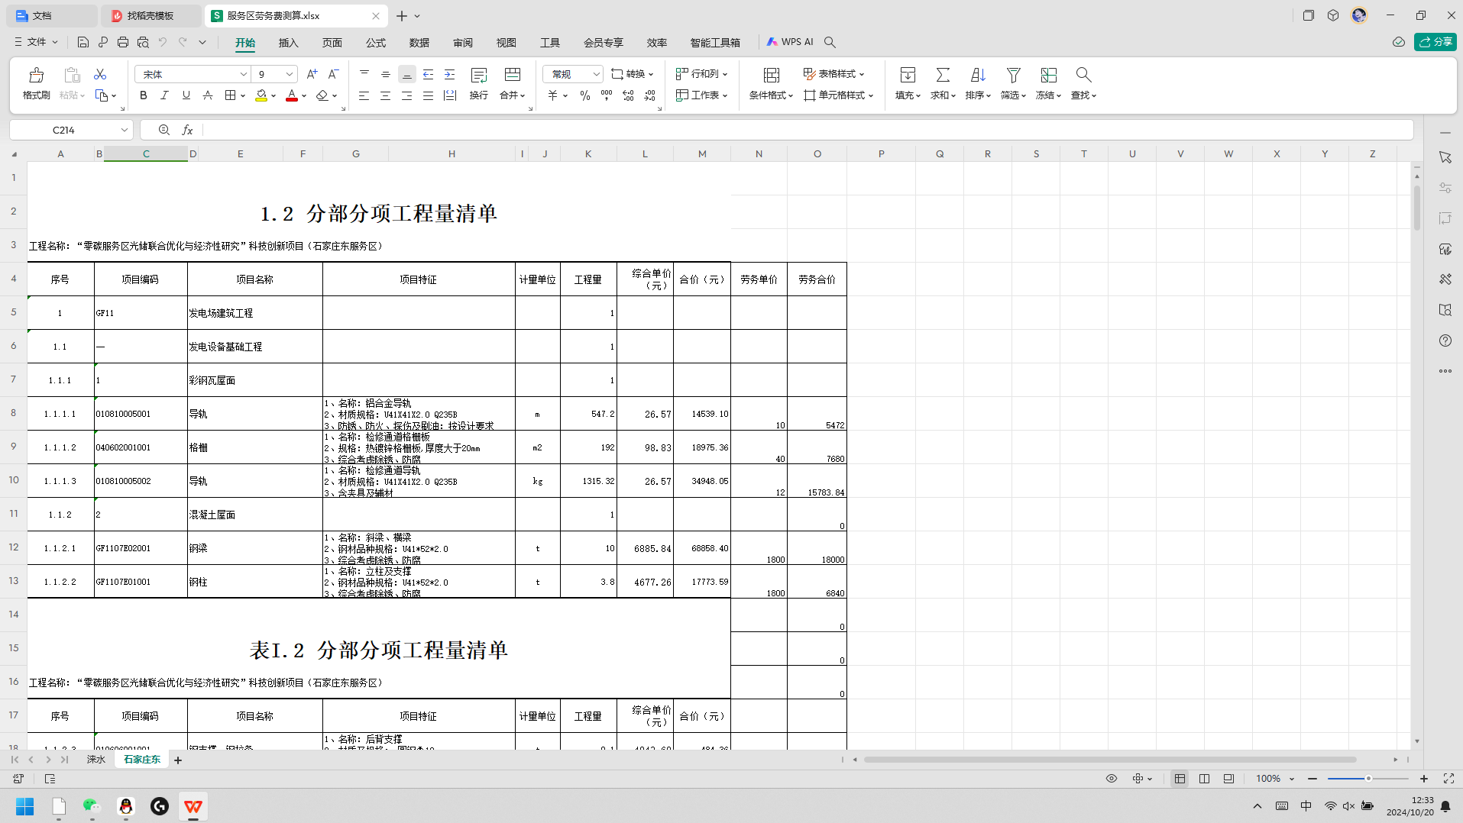Viewport: 1463px width, 823px height.
Task: Toggle center horizontal alignment
Action: pyautogui.click(x=385, y=95)
